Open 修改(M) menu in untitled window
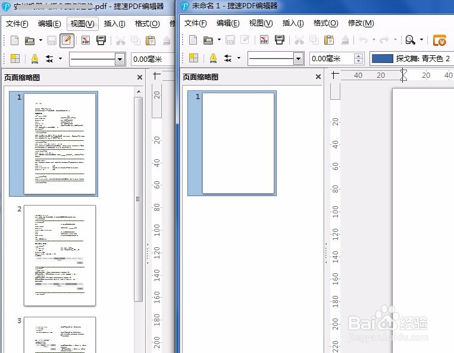 click(x=361, y=23)
